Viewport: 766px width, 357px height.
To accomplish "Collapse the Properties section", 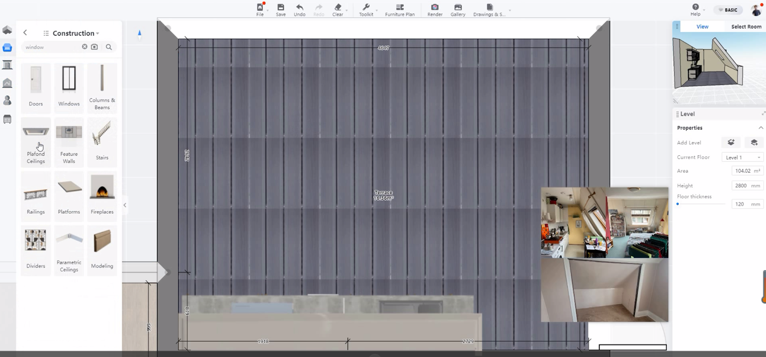I will [761, 128].
